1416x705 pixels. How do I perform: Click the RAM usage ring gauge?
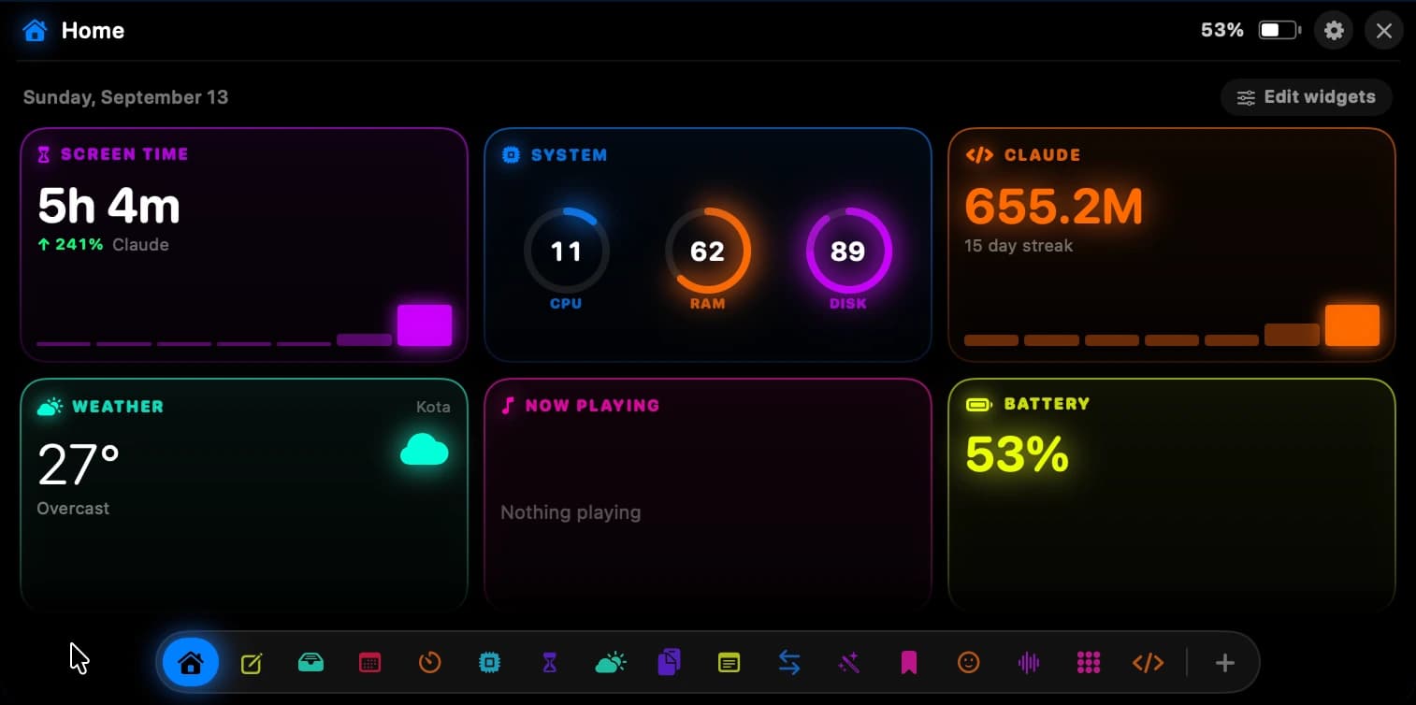click(x=707, y=251)
